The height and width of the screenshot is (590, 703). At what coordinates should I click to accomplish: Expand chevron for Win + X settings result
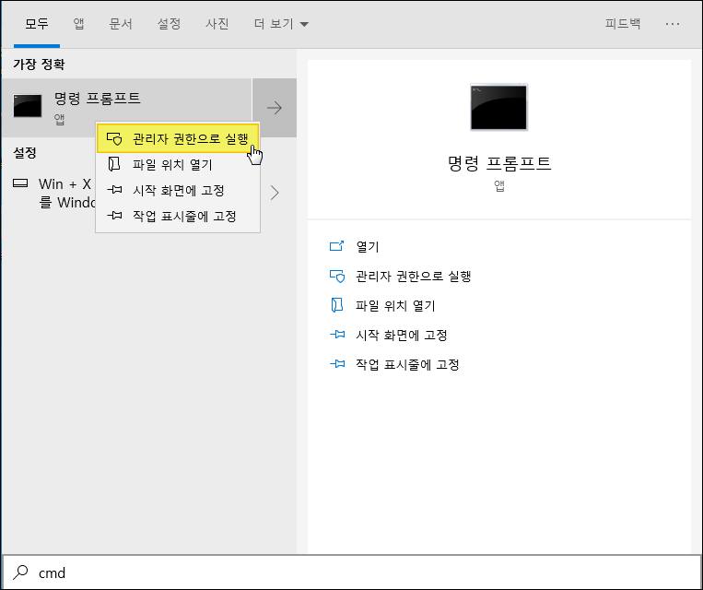(x=275, y=193)
